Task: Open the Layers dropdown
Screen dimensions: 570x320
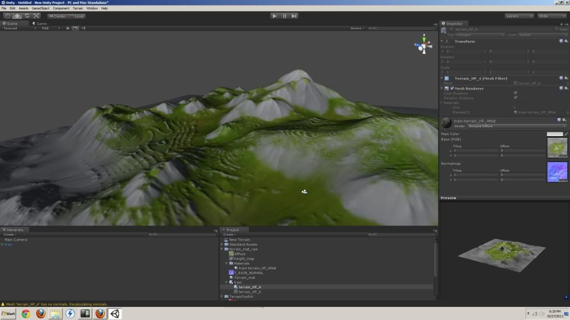Action: (519, 16)
